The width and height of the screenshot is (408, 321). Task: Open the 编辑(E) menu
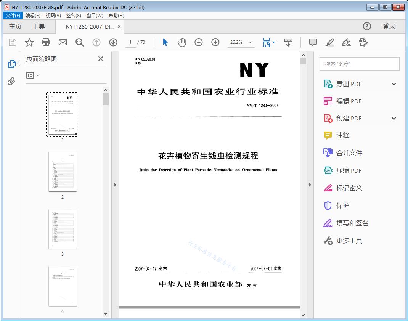pos(33,16)
